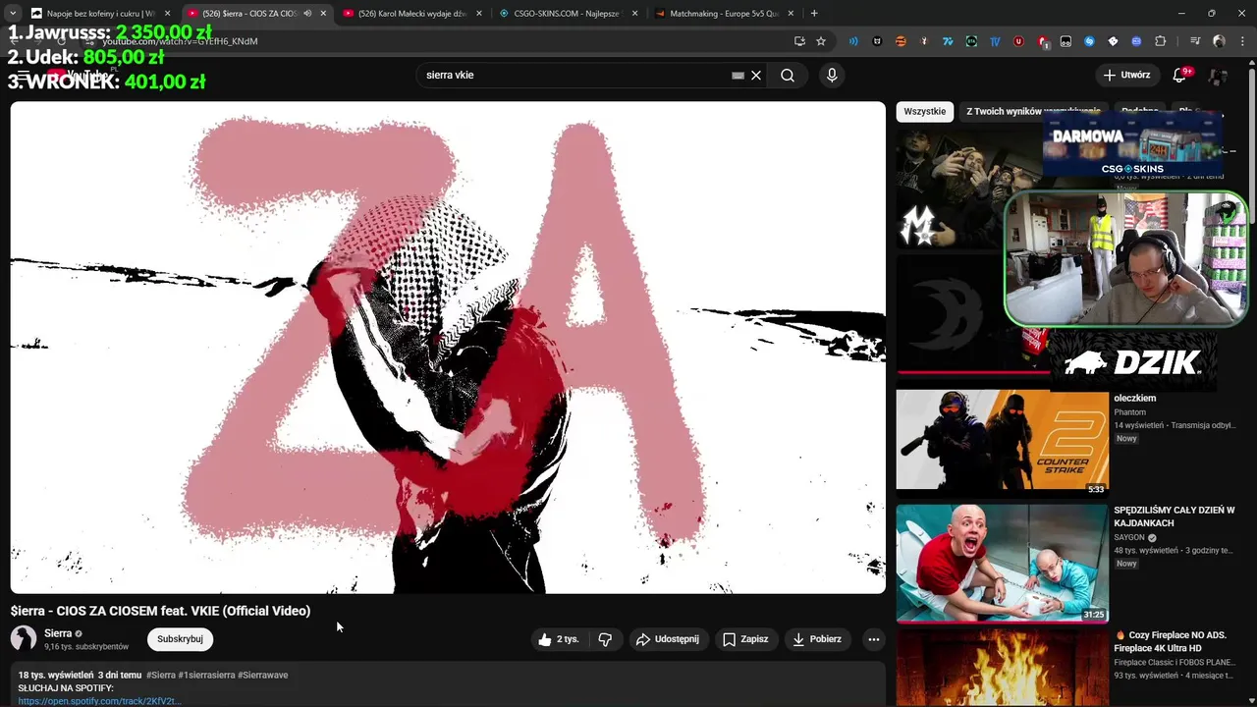1257x707 pixels.
Task: Open the blue Shazam extension icon
Action: (1089, 41)
